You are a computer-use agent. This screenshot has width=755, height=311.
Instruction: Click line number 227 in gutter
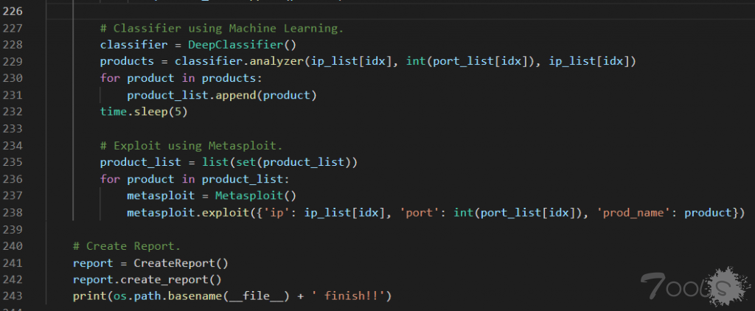[x=13, y=28]
